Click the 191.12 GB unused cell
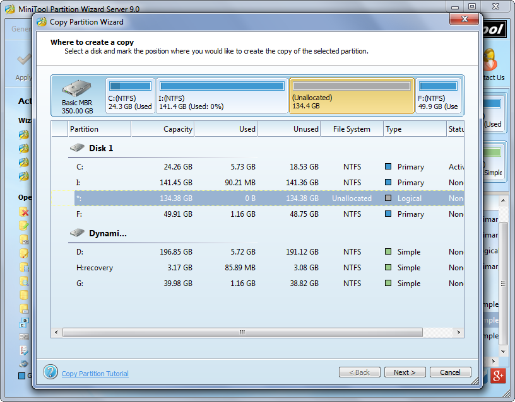This screenshot has width=515, height=402. coord(302,252)
